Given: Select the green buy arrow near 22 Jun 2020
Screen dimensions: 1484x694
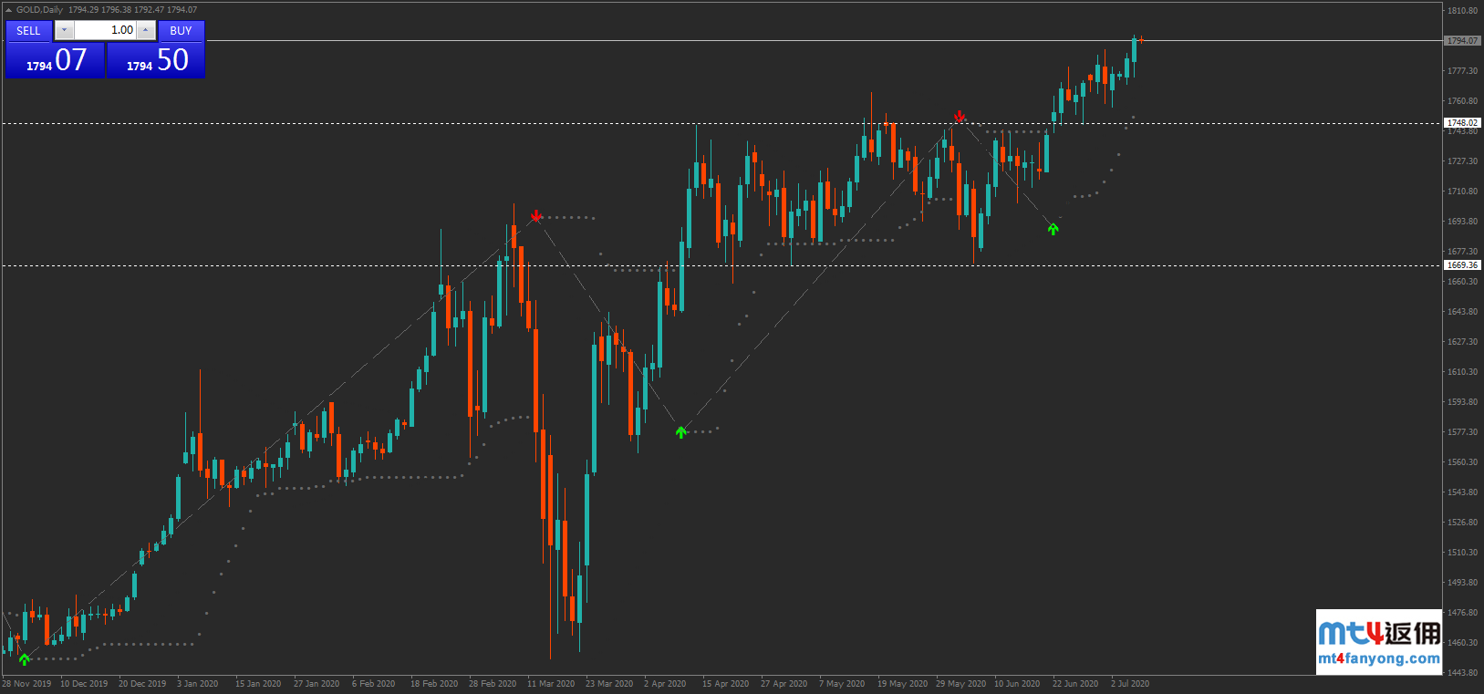Looking at the screenshot, I should [x=1053, y=229].
